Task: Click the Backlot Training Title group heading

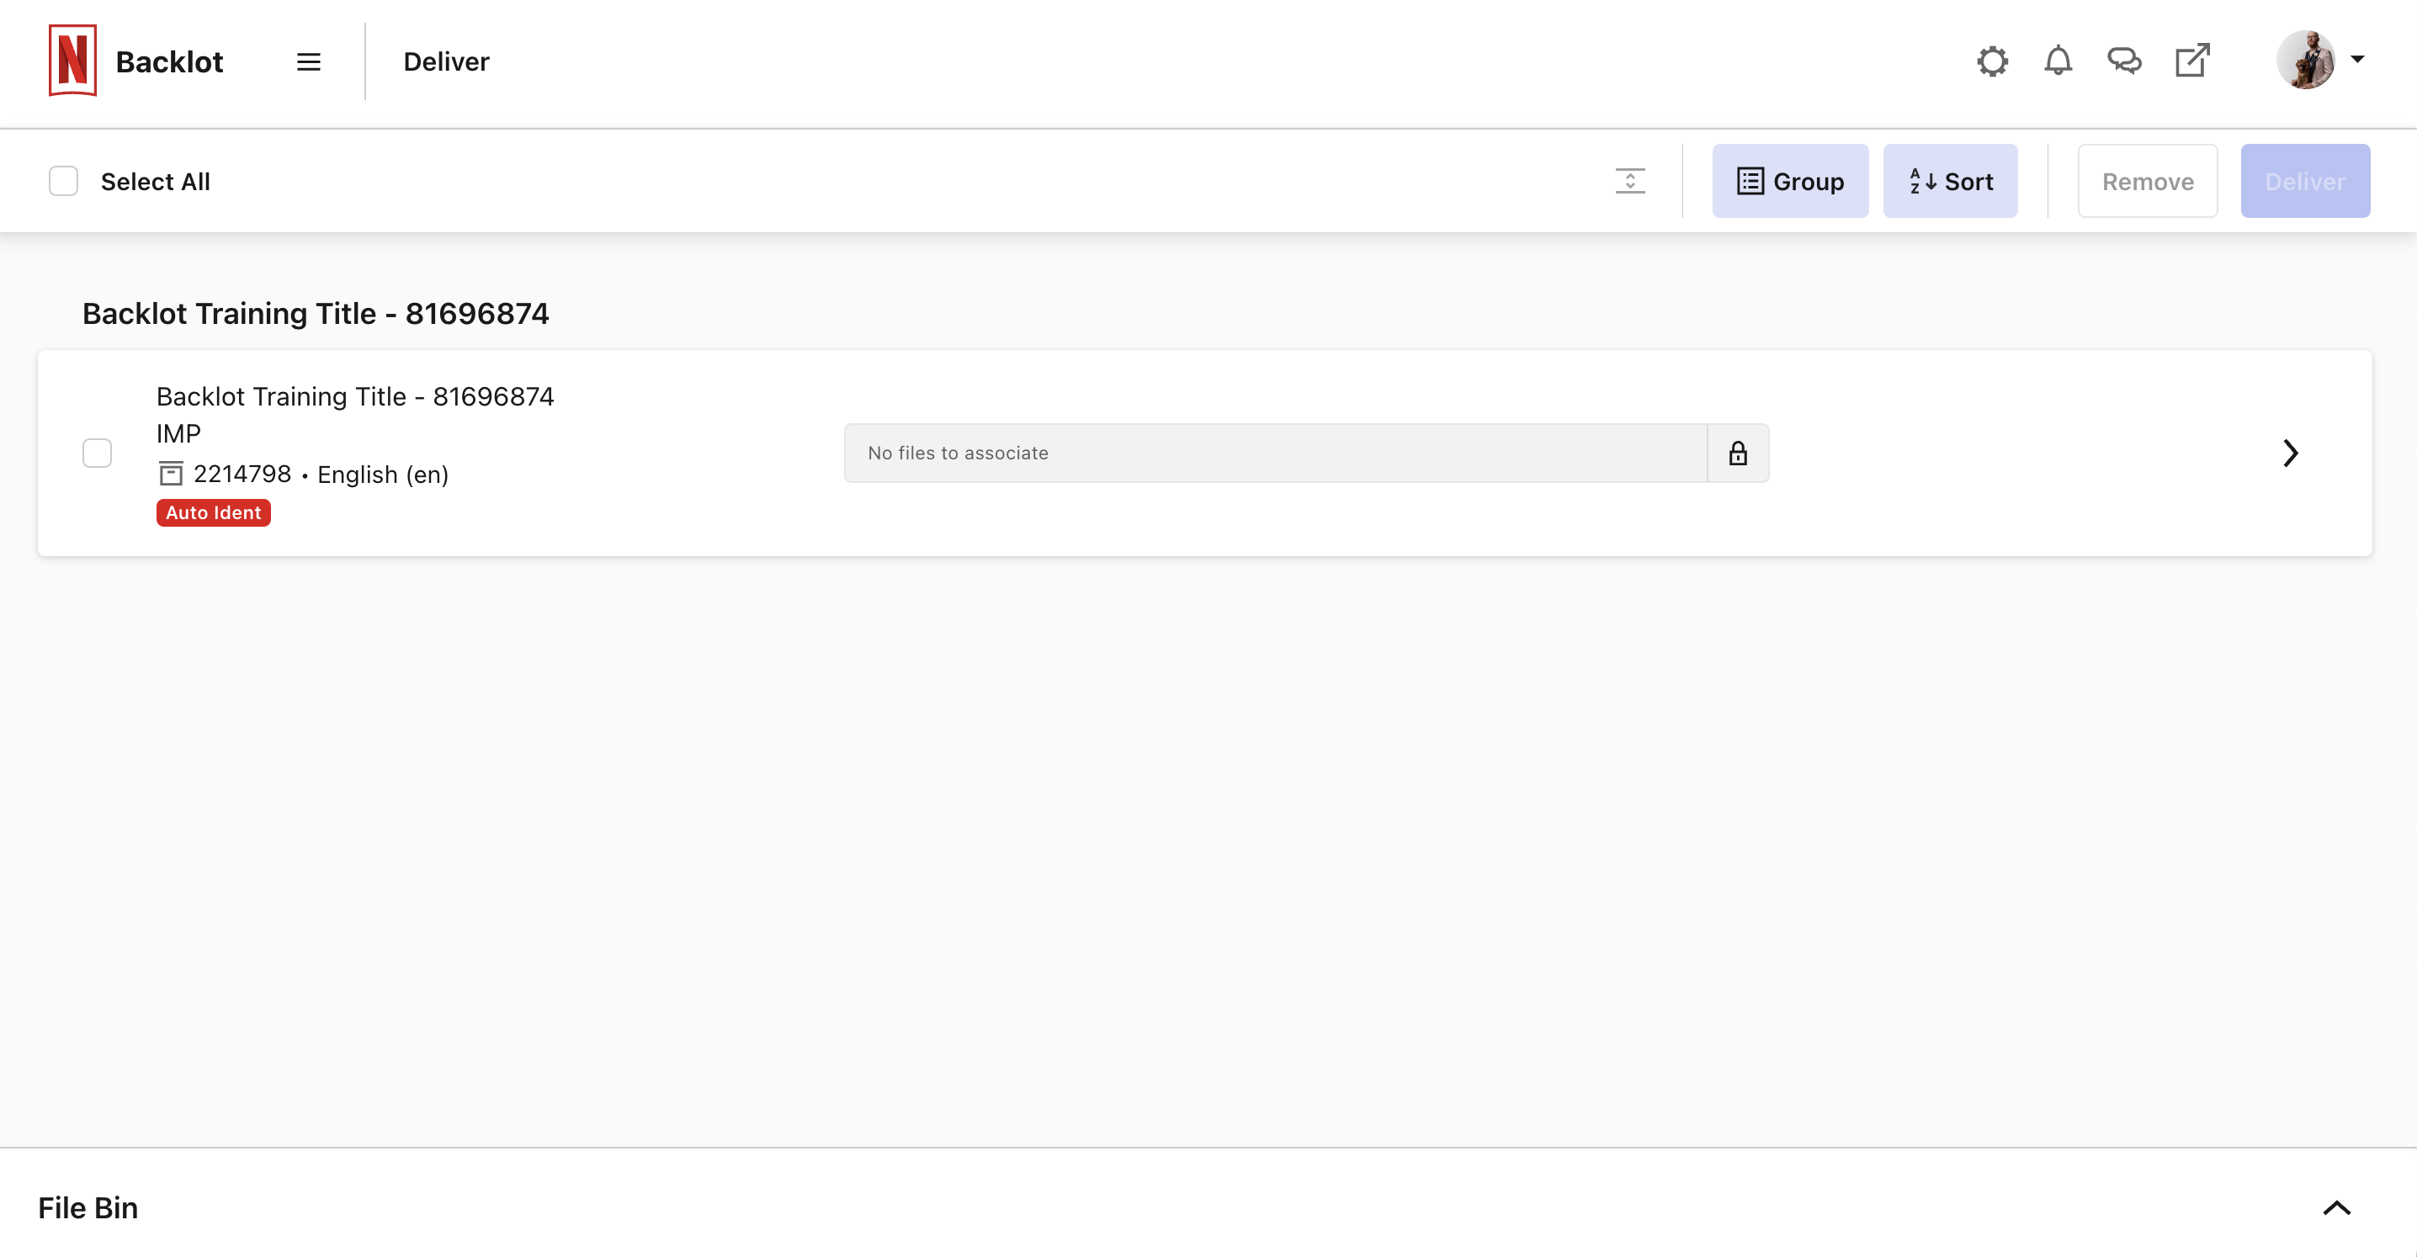Action: coord(316,313)
